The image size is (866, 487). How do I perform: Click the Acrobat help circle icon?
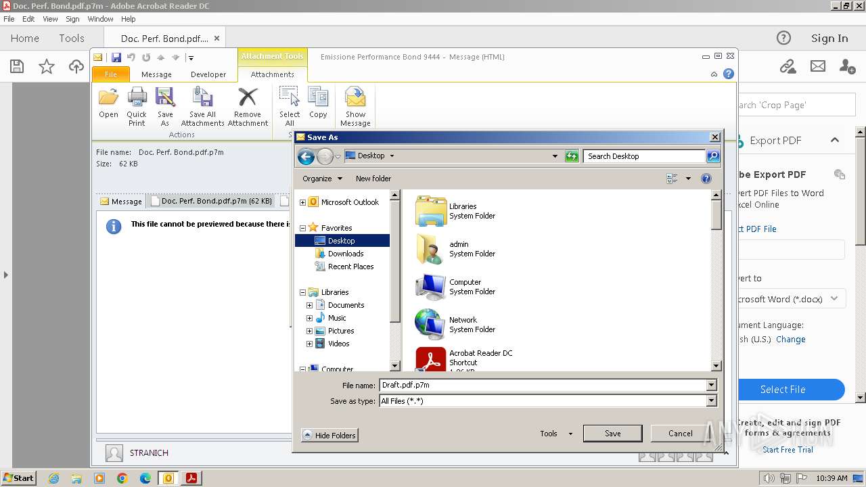click(783, 38)
